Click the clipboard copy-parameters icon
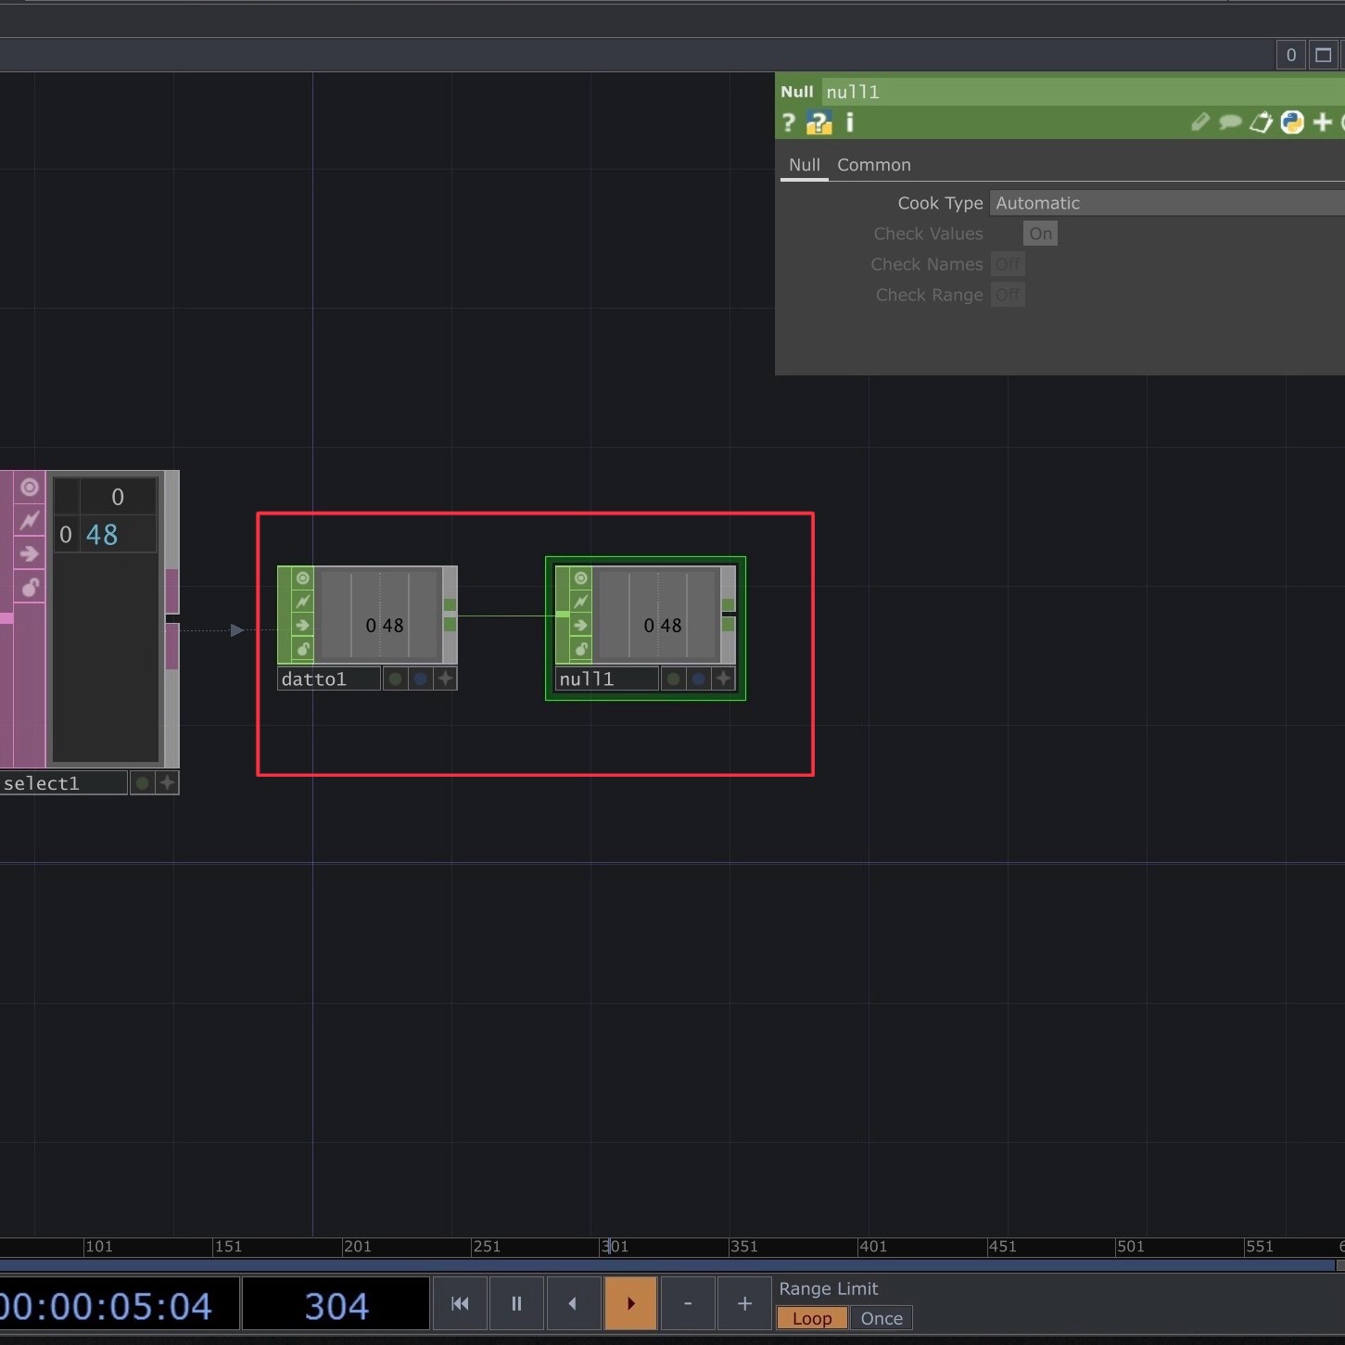Screen dimensions: 1345x1345 [1261, 122]
